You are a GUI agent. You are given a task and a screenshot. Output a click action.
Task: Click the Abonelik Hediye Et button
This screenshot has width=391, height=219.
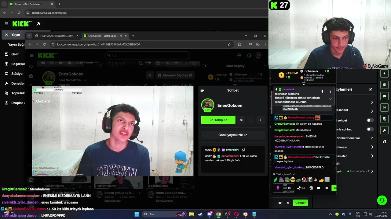(x=176, y=75)
